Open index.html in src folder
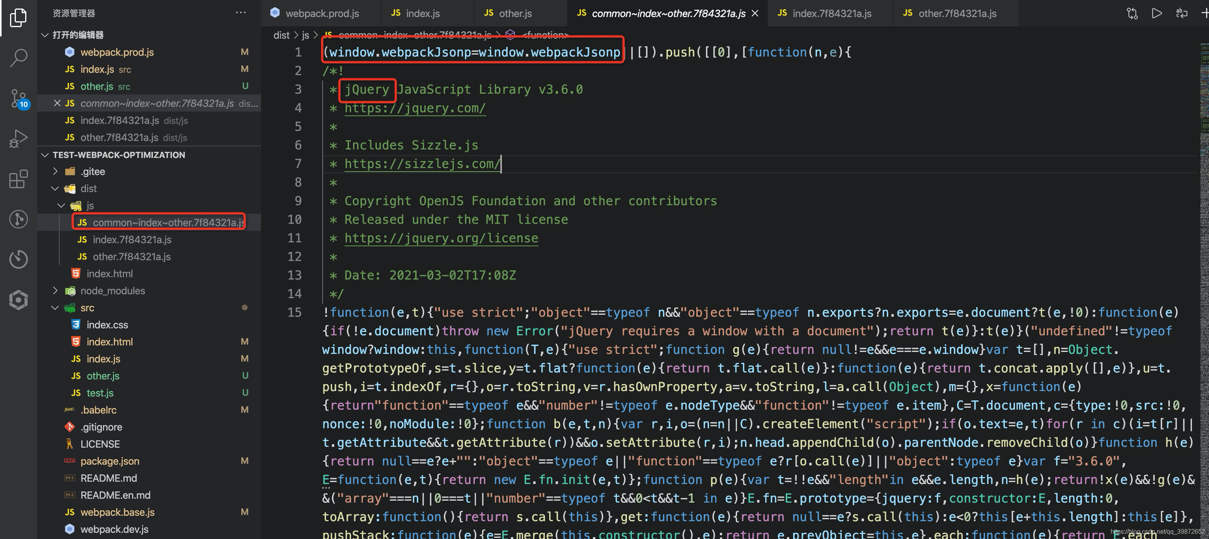1209x539 pixels. pos(149,342)
